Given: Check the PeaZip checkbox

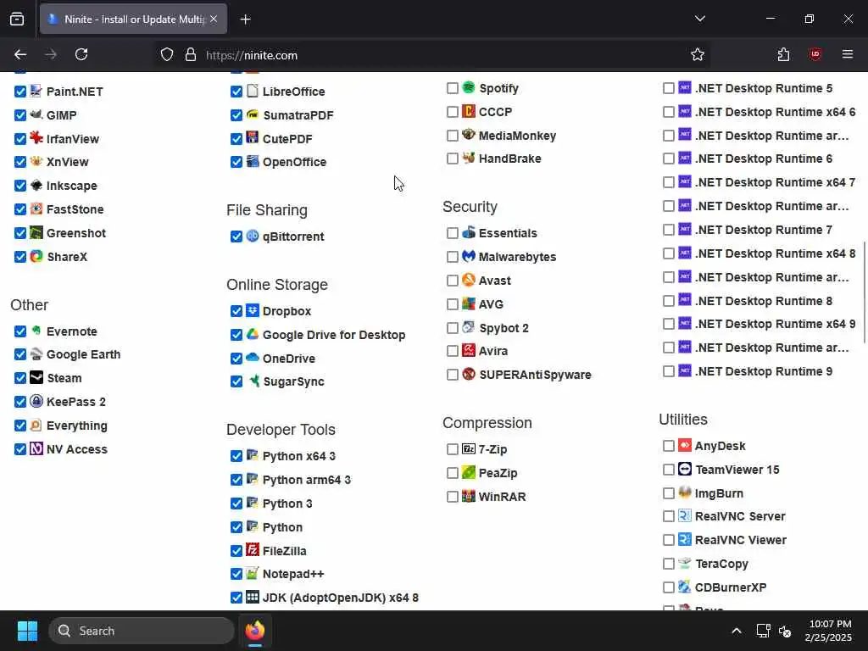Looking at the screenshot, I should click(453, 473).
